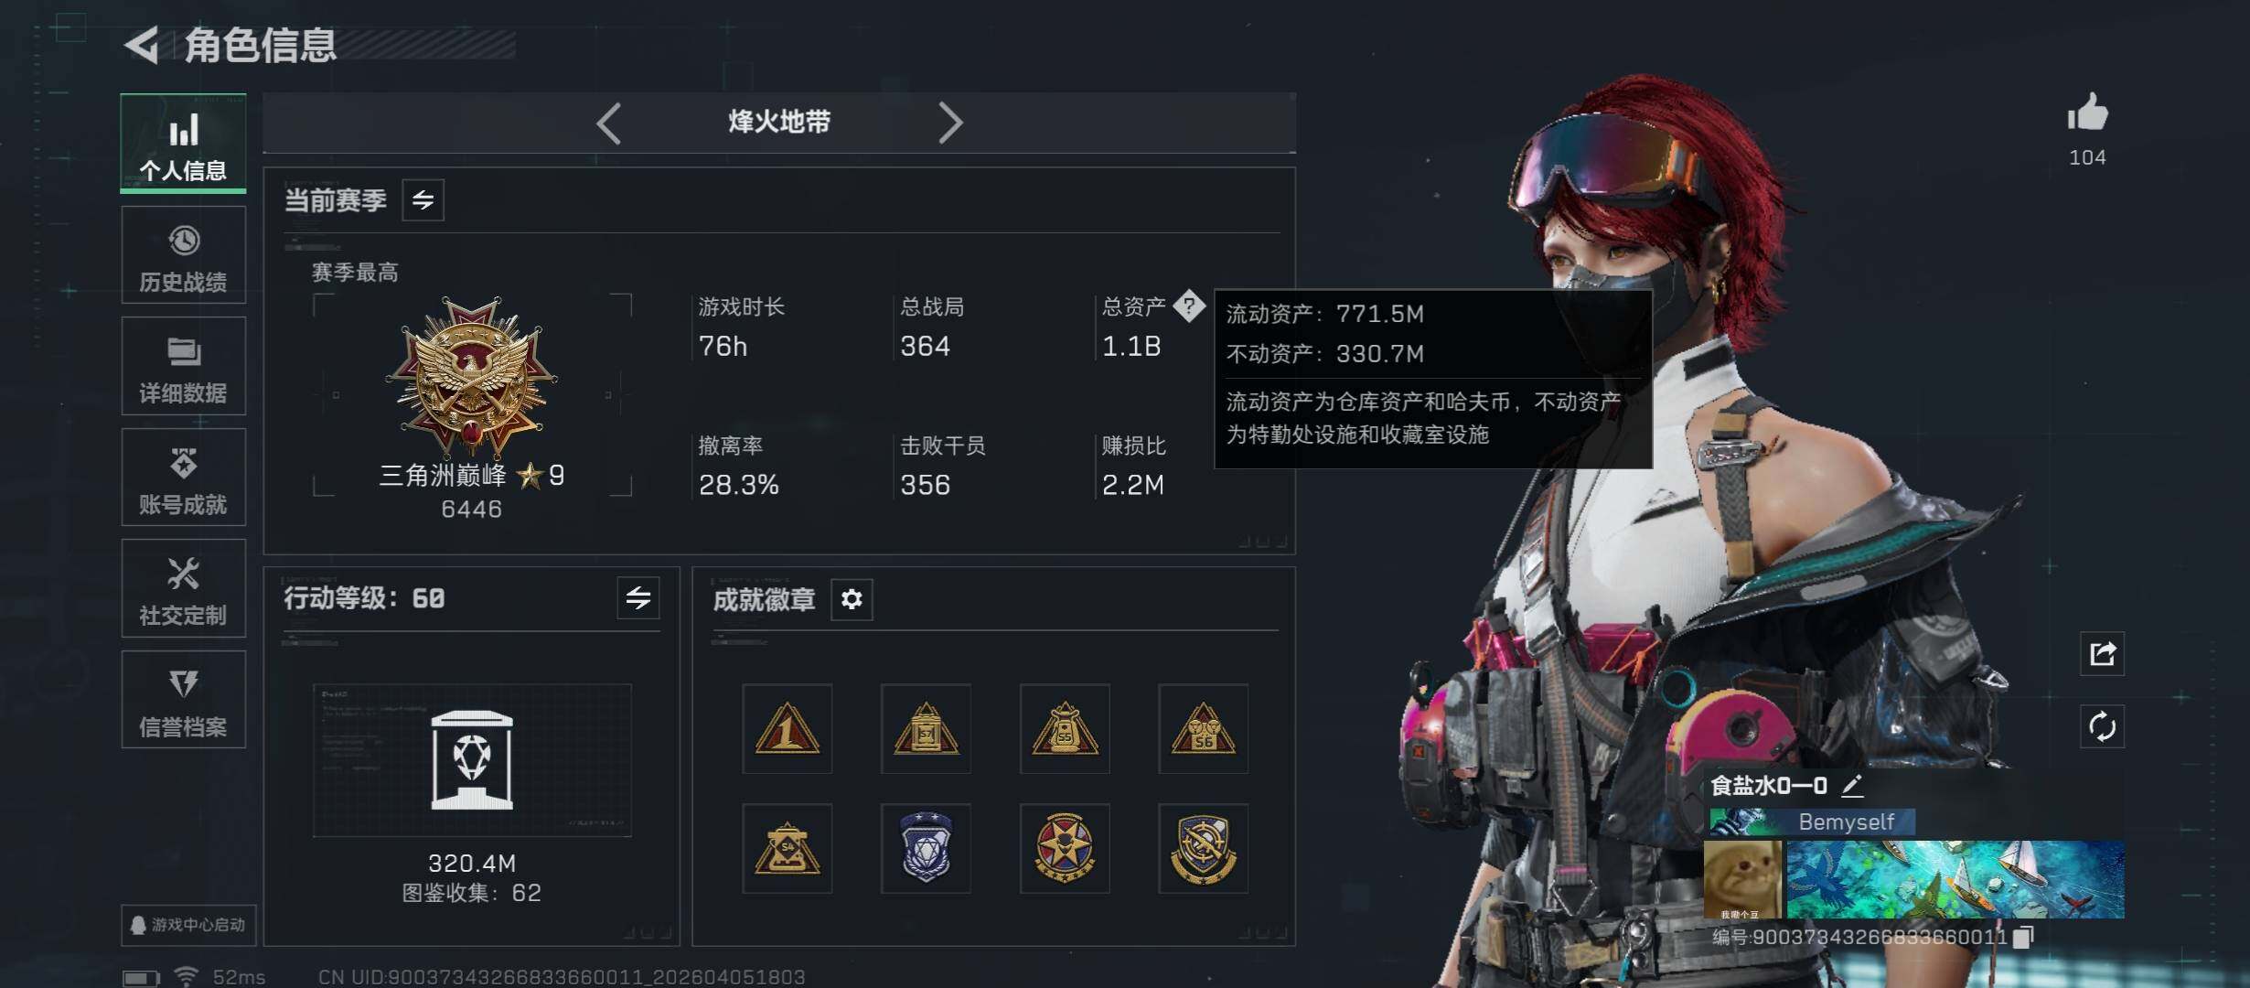Open the 详细数据 detailed data tab
This screenshot has width=2250, height=988.
click(183, 366)
